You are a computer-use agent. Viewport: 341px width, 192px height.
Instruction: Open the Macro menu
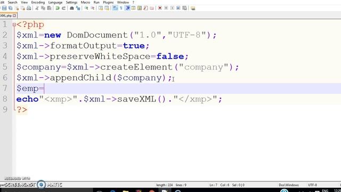tap(85, 2)
